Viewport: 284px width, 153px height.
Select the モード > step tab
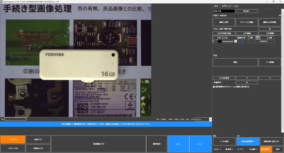(x=240, y=149)
